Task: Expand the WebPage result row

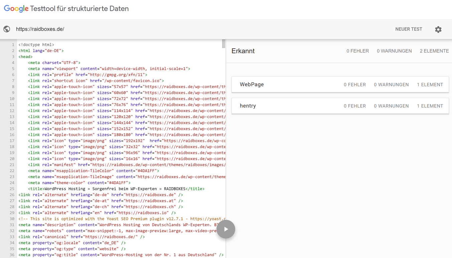Action: tap(340, 85)
